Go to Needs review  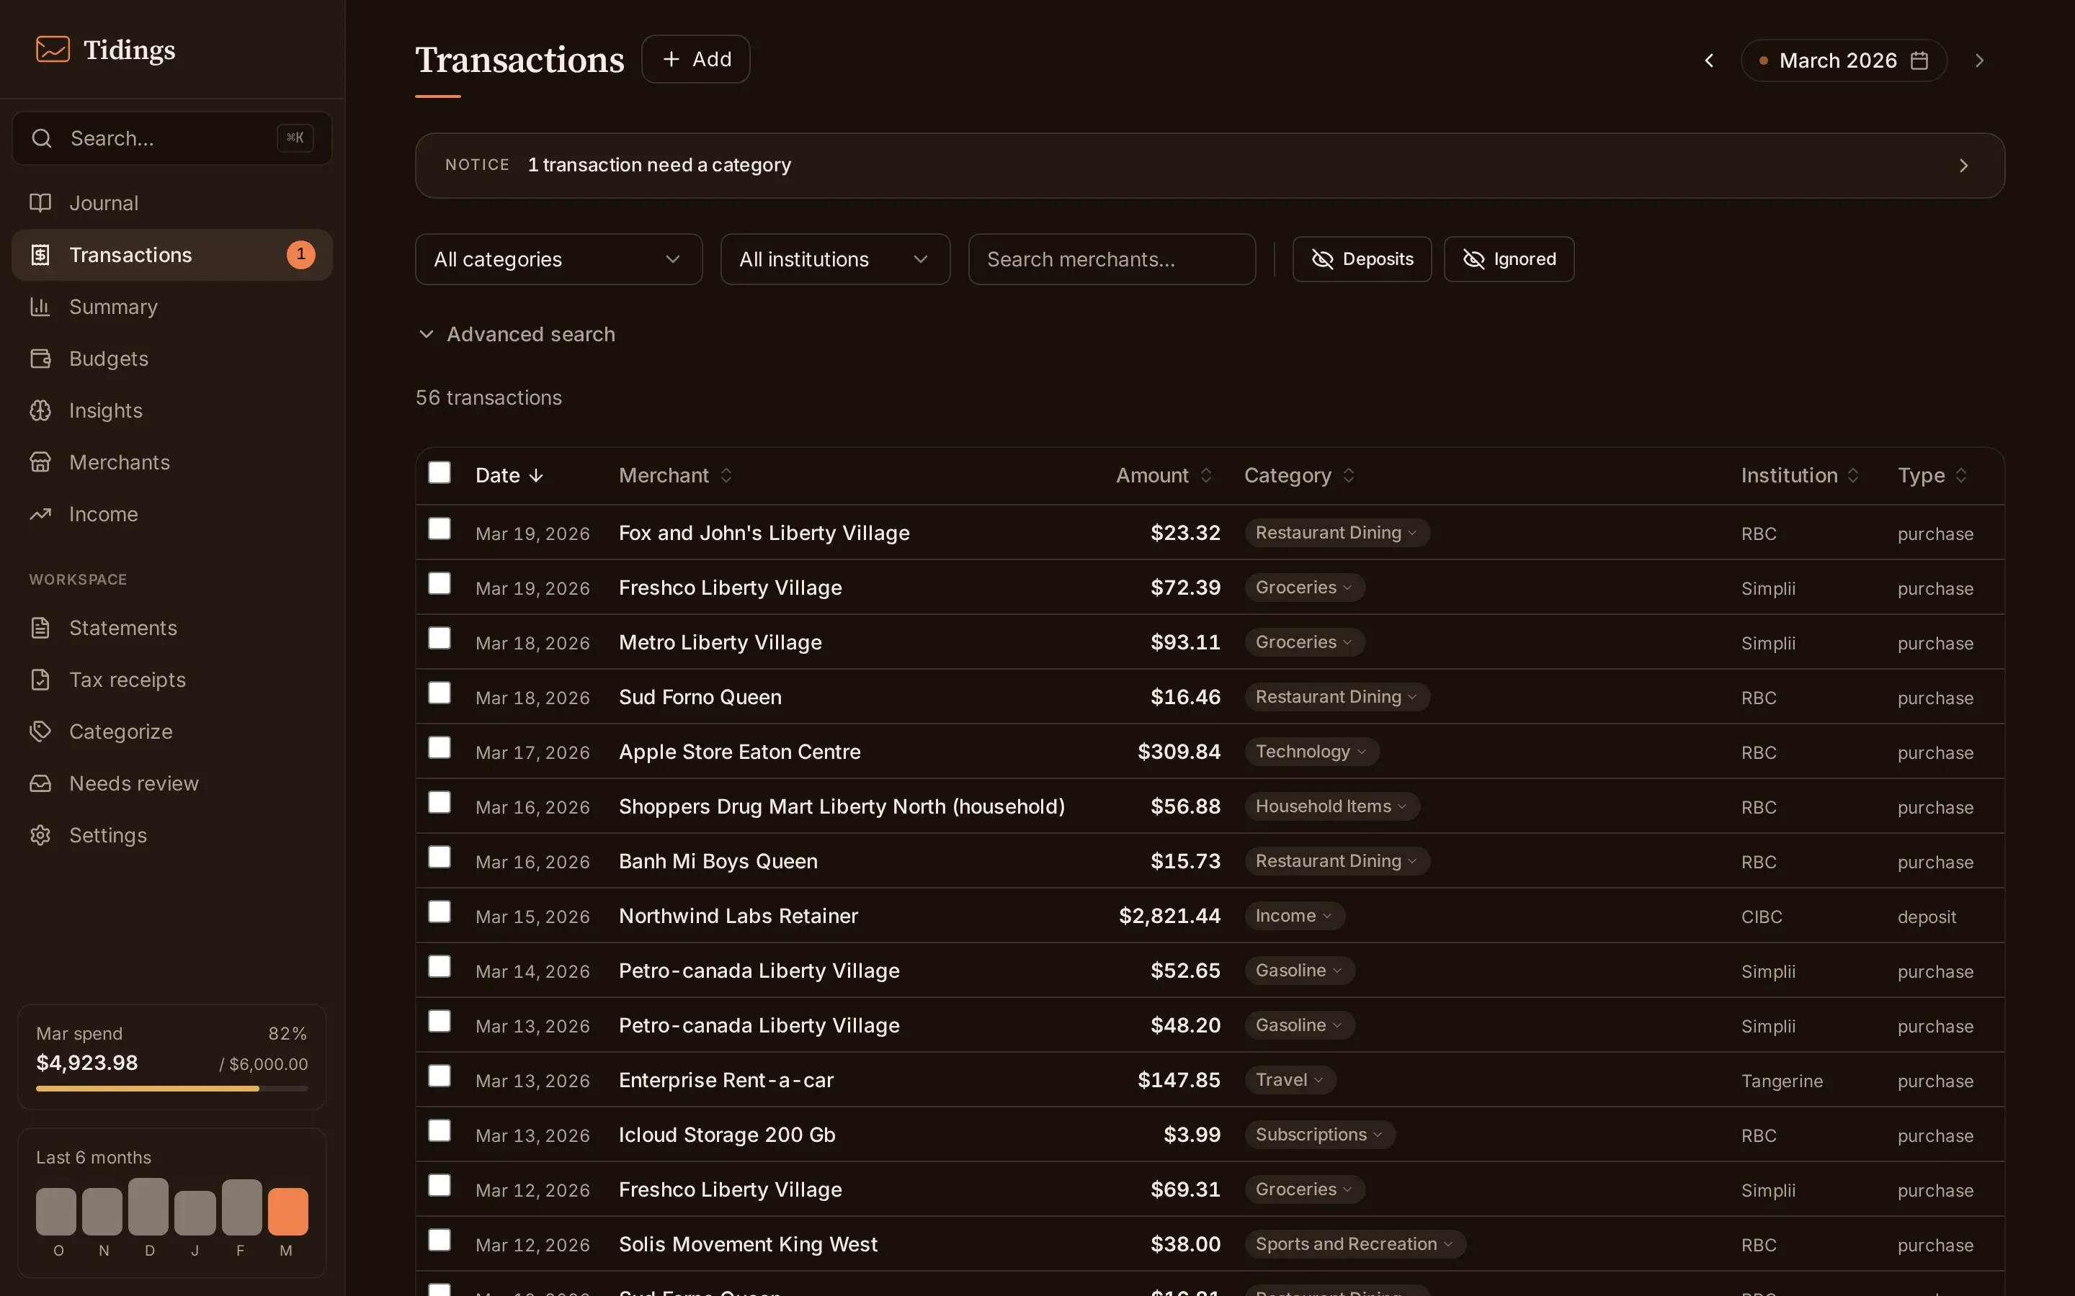(171, 783)
